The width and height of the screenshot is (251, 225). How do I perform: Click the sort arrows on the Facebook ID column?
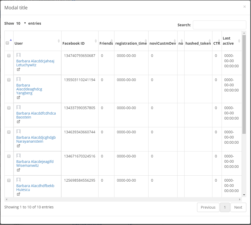point(96,41)
